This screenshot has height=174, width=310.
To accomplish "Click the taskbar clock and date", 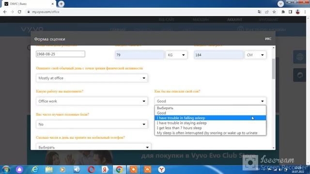I will (298, 170).
